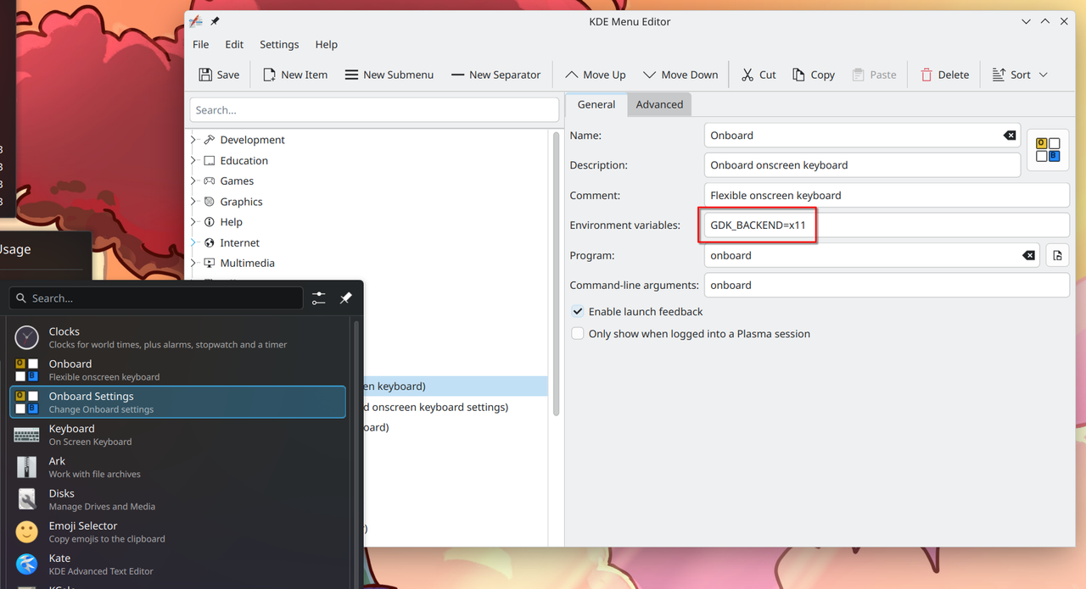Expand the Graphics category
This screenshot has width=1086, height=589.
click(x=193, y=202)
